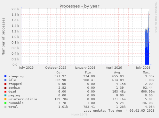Click the 'total' legend label
Screen dimensions: 159x118
coord(13,107)
